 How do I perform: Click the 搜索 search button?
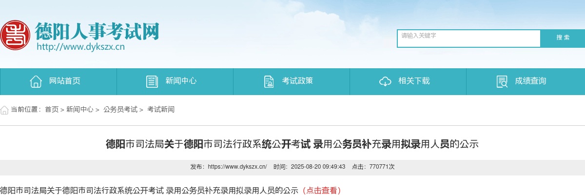point(563,39)
